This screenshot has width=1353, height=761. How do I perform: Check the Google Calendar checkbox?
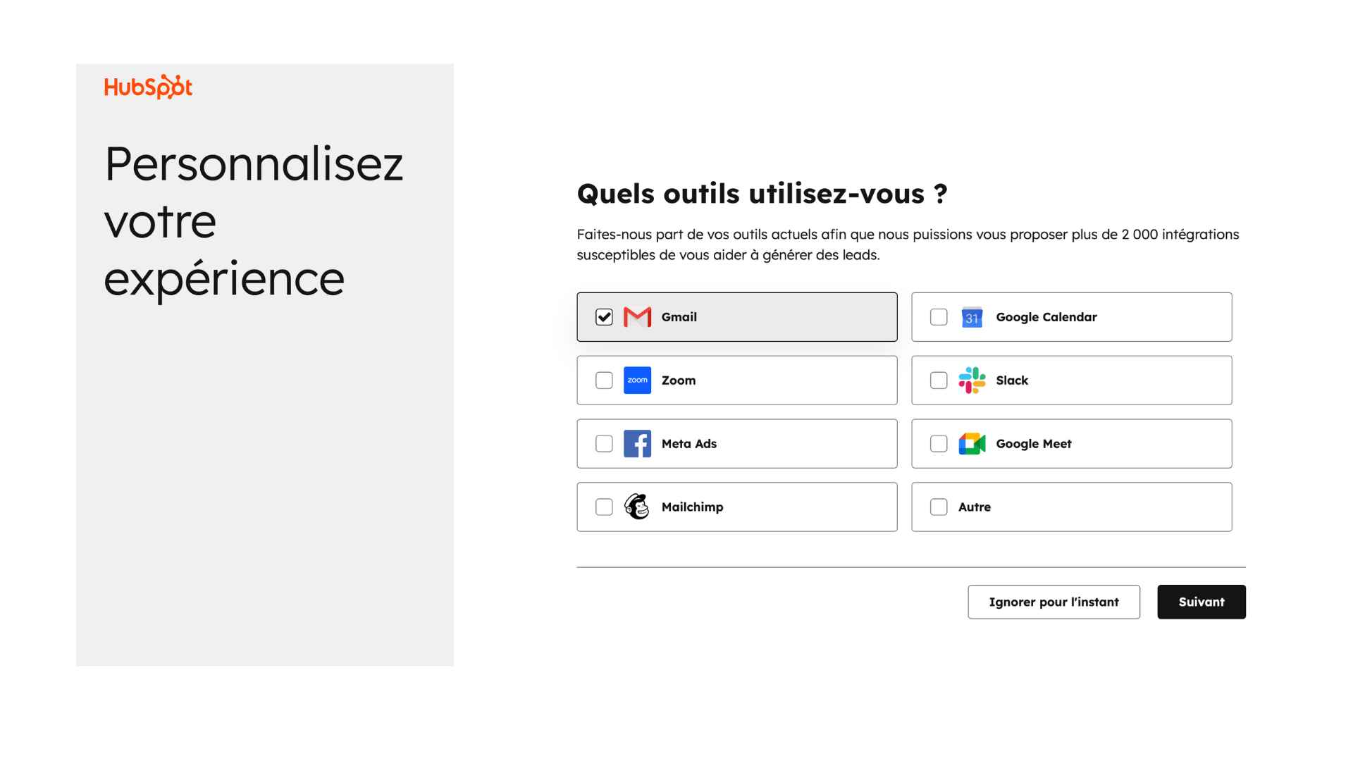point(939,317)
